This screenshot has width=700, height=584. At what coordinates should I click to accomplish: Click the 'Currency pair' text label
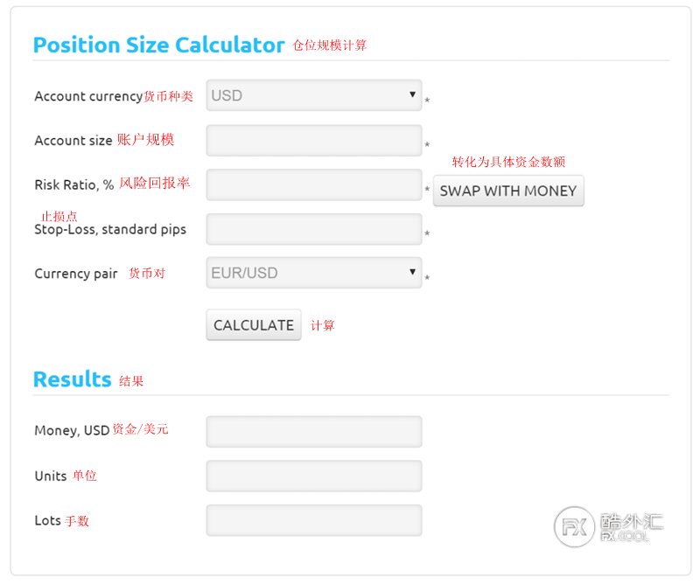[75, 274]
